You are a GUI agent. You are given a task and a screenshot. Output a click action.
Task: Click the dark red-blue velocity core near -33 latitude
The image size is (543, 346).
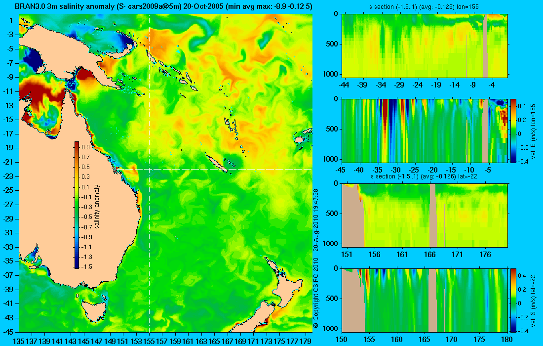click(x=389, y=118)
